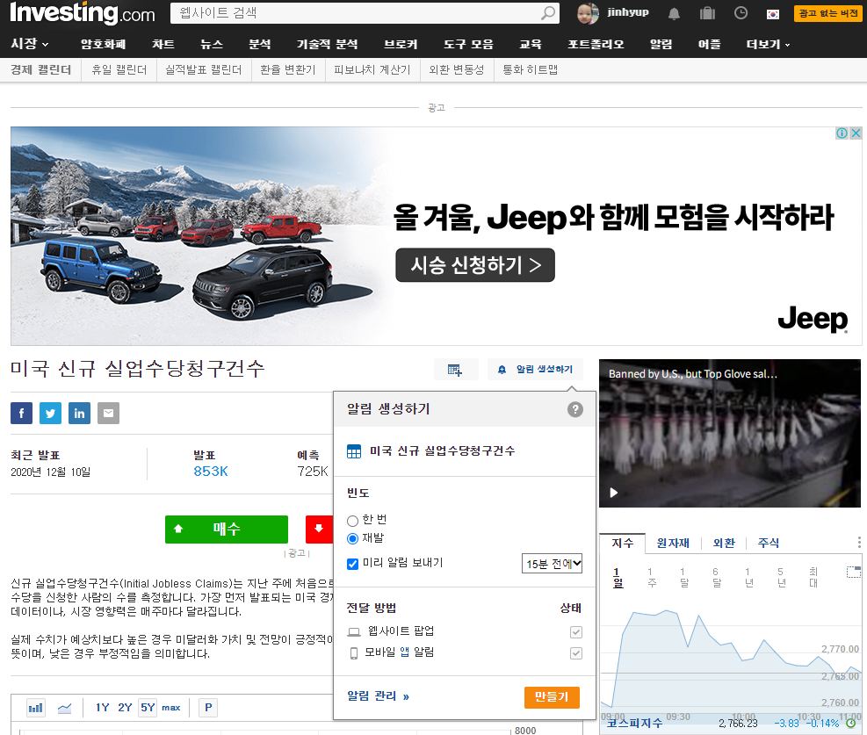Toggle 웹사이트 팝업 status checkbox
This screenshot has height=735, width=867.
coord(575,631)
